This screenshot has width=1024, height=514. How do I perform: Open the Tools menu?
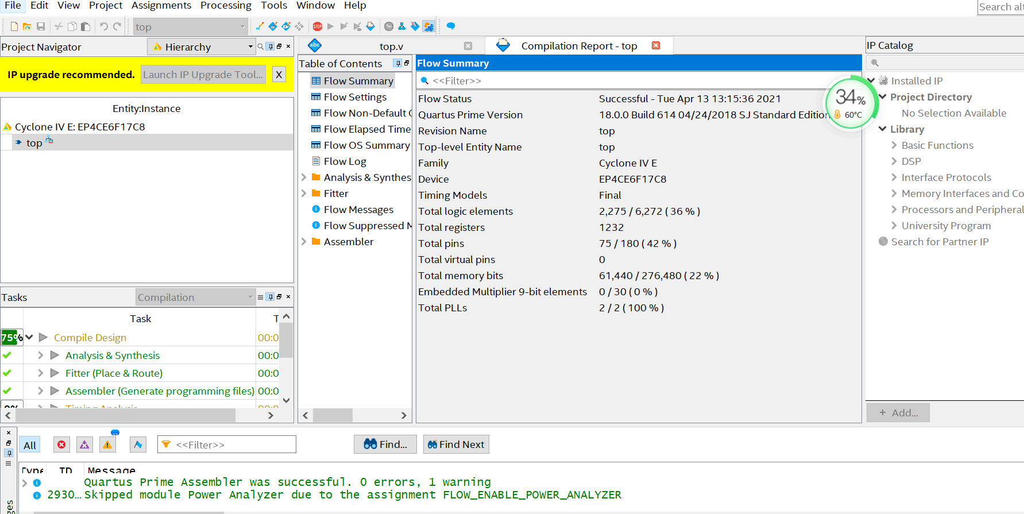274,6
